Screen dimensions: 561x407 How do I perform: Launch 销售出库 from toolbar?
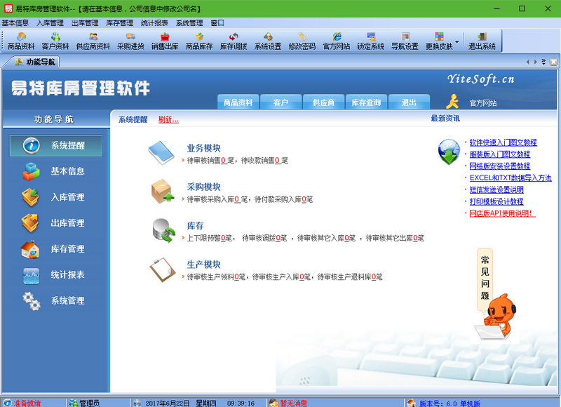165,41
